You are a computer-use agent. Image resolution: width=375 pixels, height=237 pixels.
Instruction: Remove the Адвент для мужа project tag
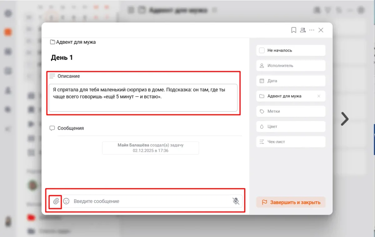tap(319, 96)
